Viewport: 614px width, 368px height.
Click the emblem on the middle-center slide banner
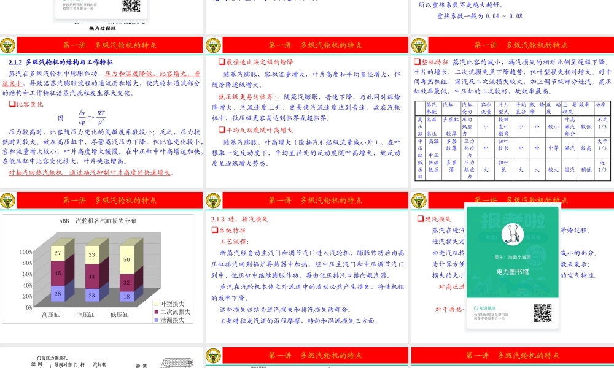212,200
